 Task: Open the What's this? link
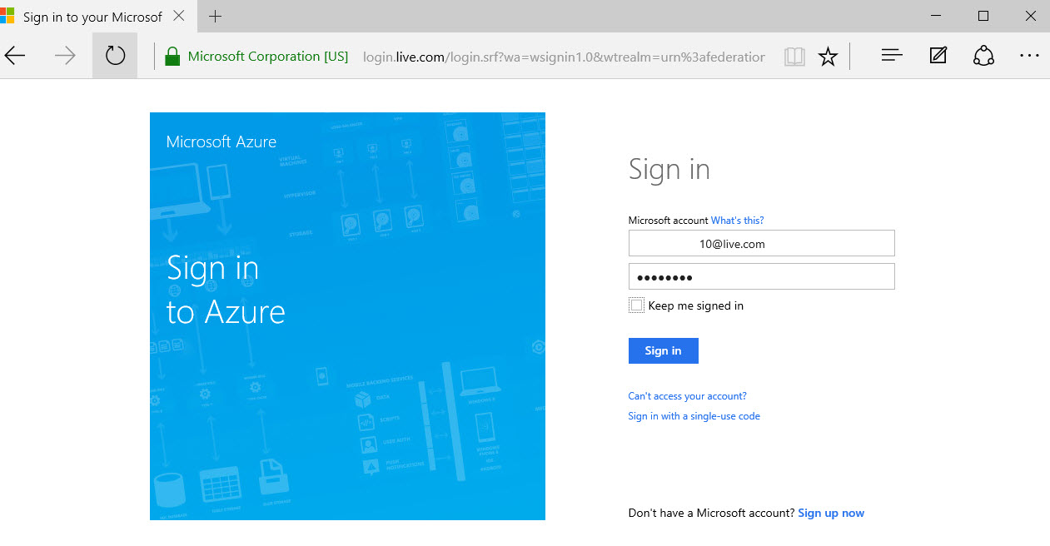coord(737,221)
